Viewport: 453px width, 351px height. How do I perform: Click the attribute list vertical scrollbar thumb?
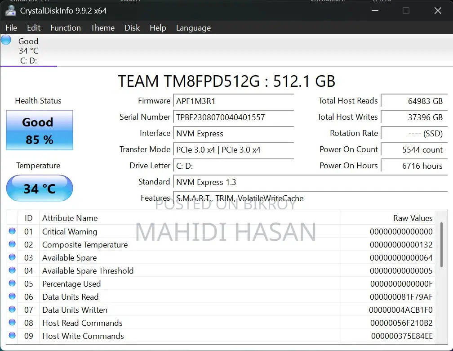click(x=441, y=245)
